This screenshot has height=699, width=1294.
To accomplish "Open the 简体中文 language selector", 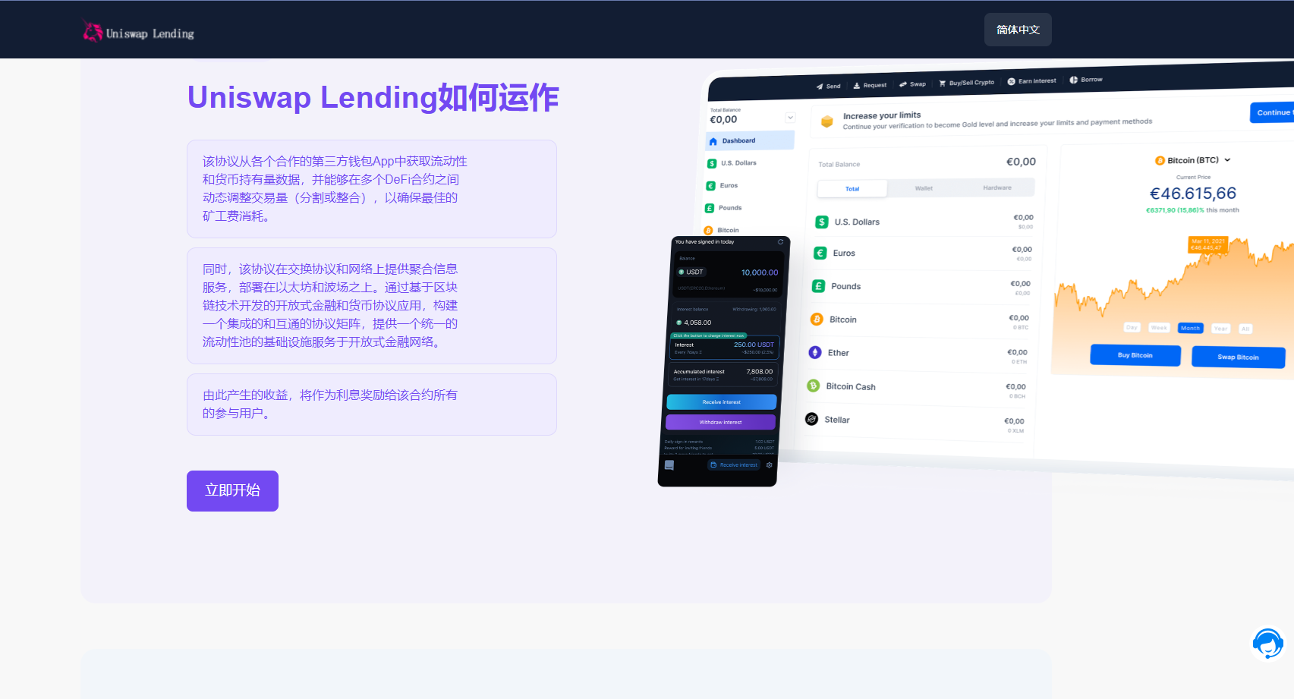I will tap(1018, 30).
